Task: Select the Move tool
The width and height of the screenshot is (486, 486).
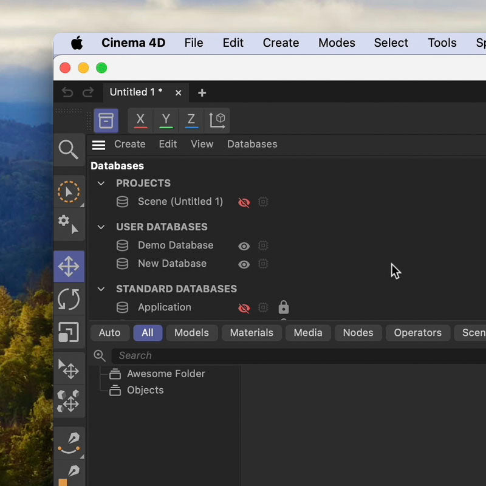Action: coord(69,266)
